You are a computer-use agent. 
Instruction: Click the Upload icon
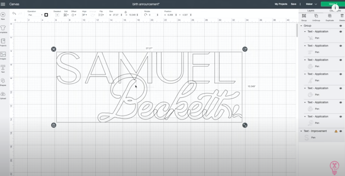point(3,94)
